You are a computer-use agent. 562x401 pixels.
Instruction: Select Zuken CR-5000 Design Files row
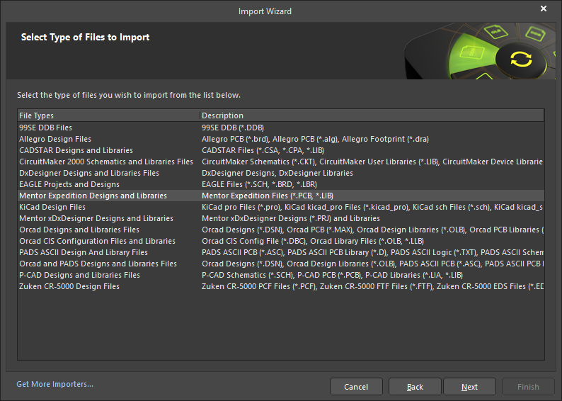pyautogui.click(x=69, y=286)
